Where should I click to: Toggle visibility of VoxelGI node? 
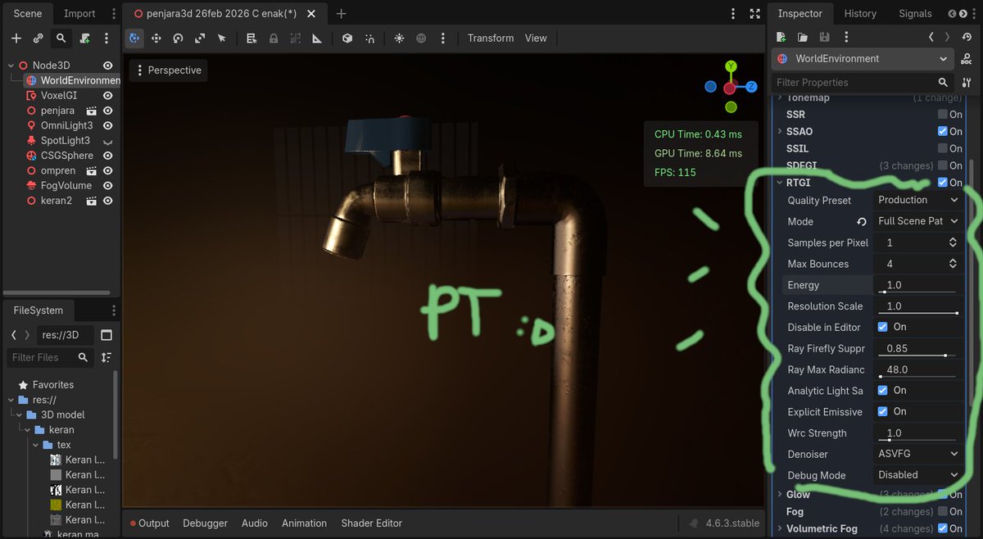[107, 96]
